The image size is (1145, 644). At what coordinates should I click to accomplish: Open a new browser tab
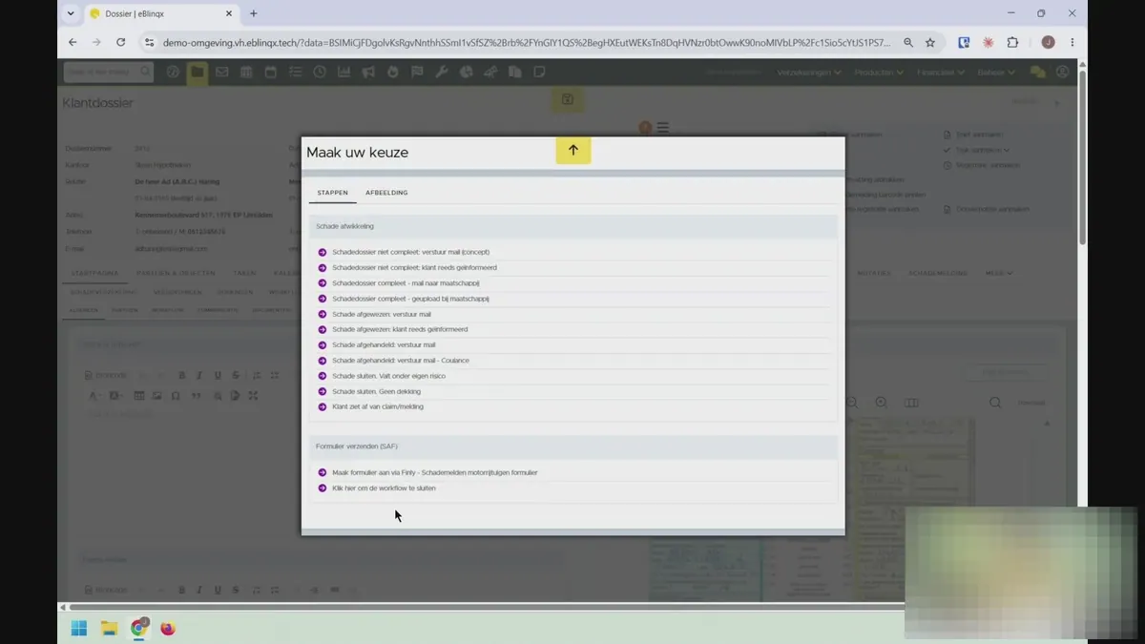(x=253, y=13)
